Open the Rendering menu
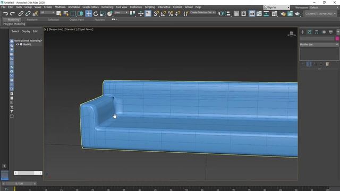 107,7
